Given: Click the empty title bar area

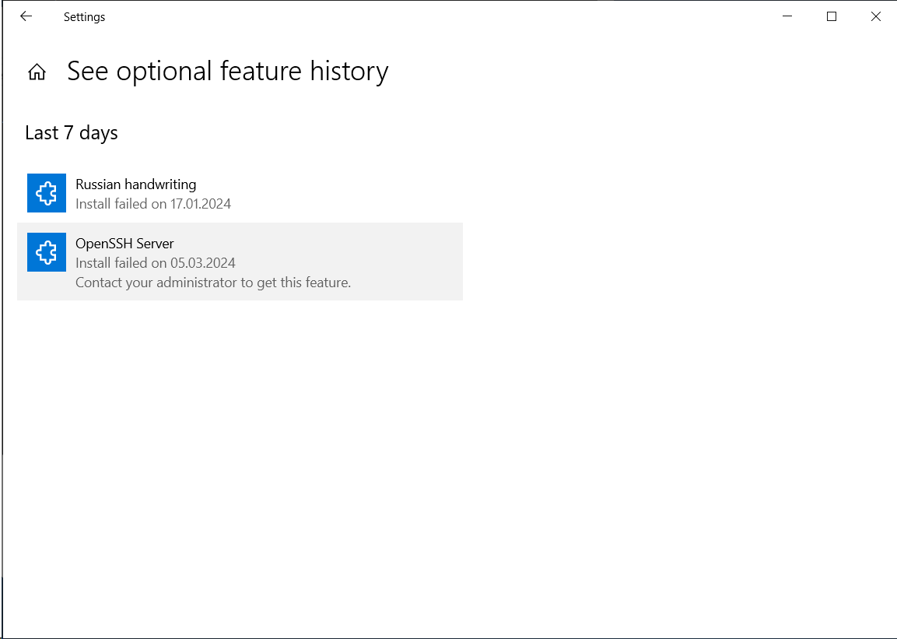Looking at the screenshot, I should [428, 16].
